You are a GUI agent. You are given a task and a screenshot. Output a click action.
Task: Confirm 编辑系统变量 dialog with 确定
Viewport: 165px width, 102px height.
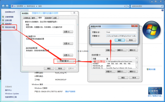point(120,40)
